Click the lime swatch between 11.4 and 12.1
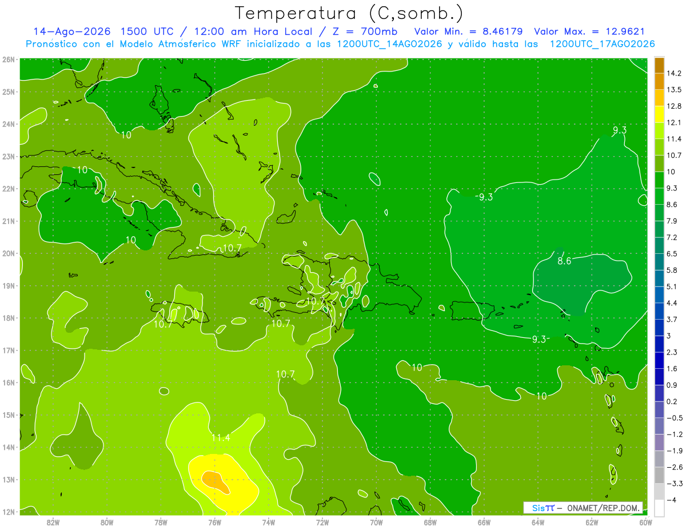686x530 pixels. coord(660,131)
